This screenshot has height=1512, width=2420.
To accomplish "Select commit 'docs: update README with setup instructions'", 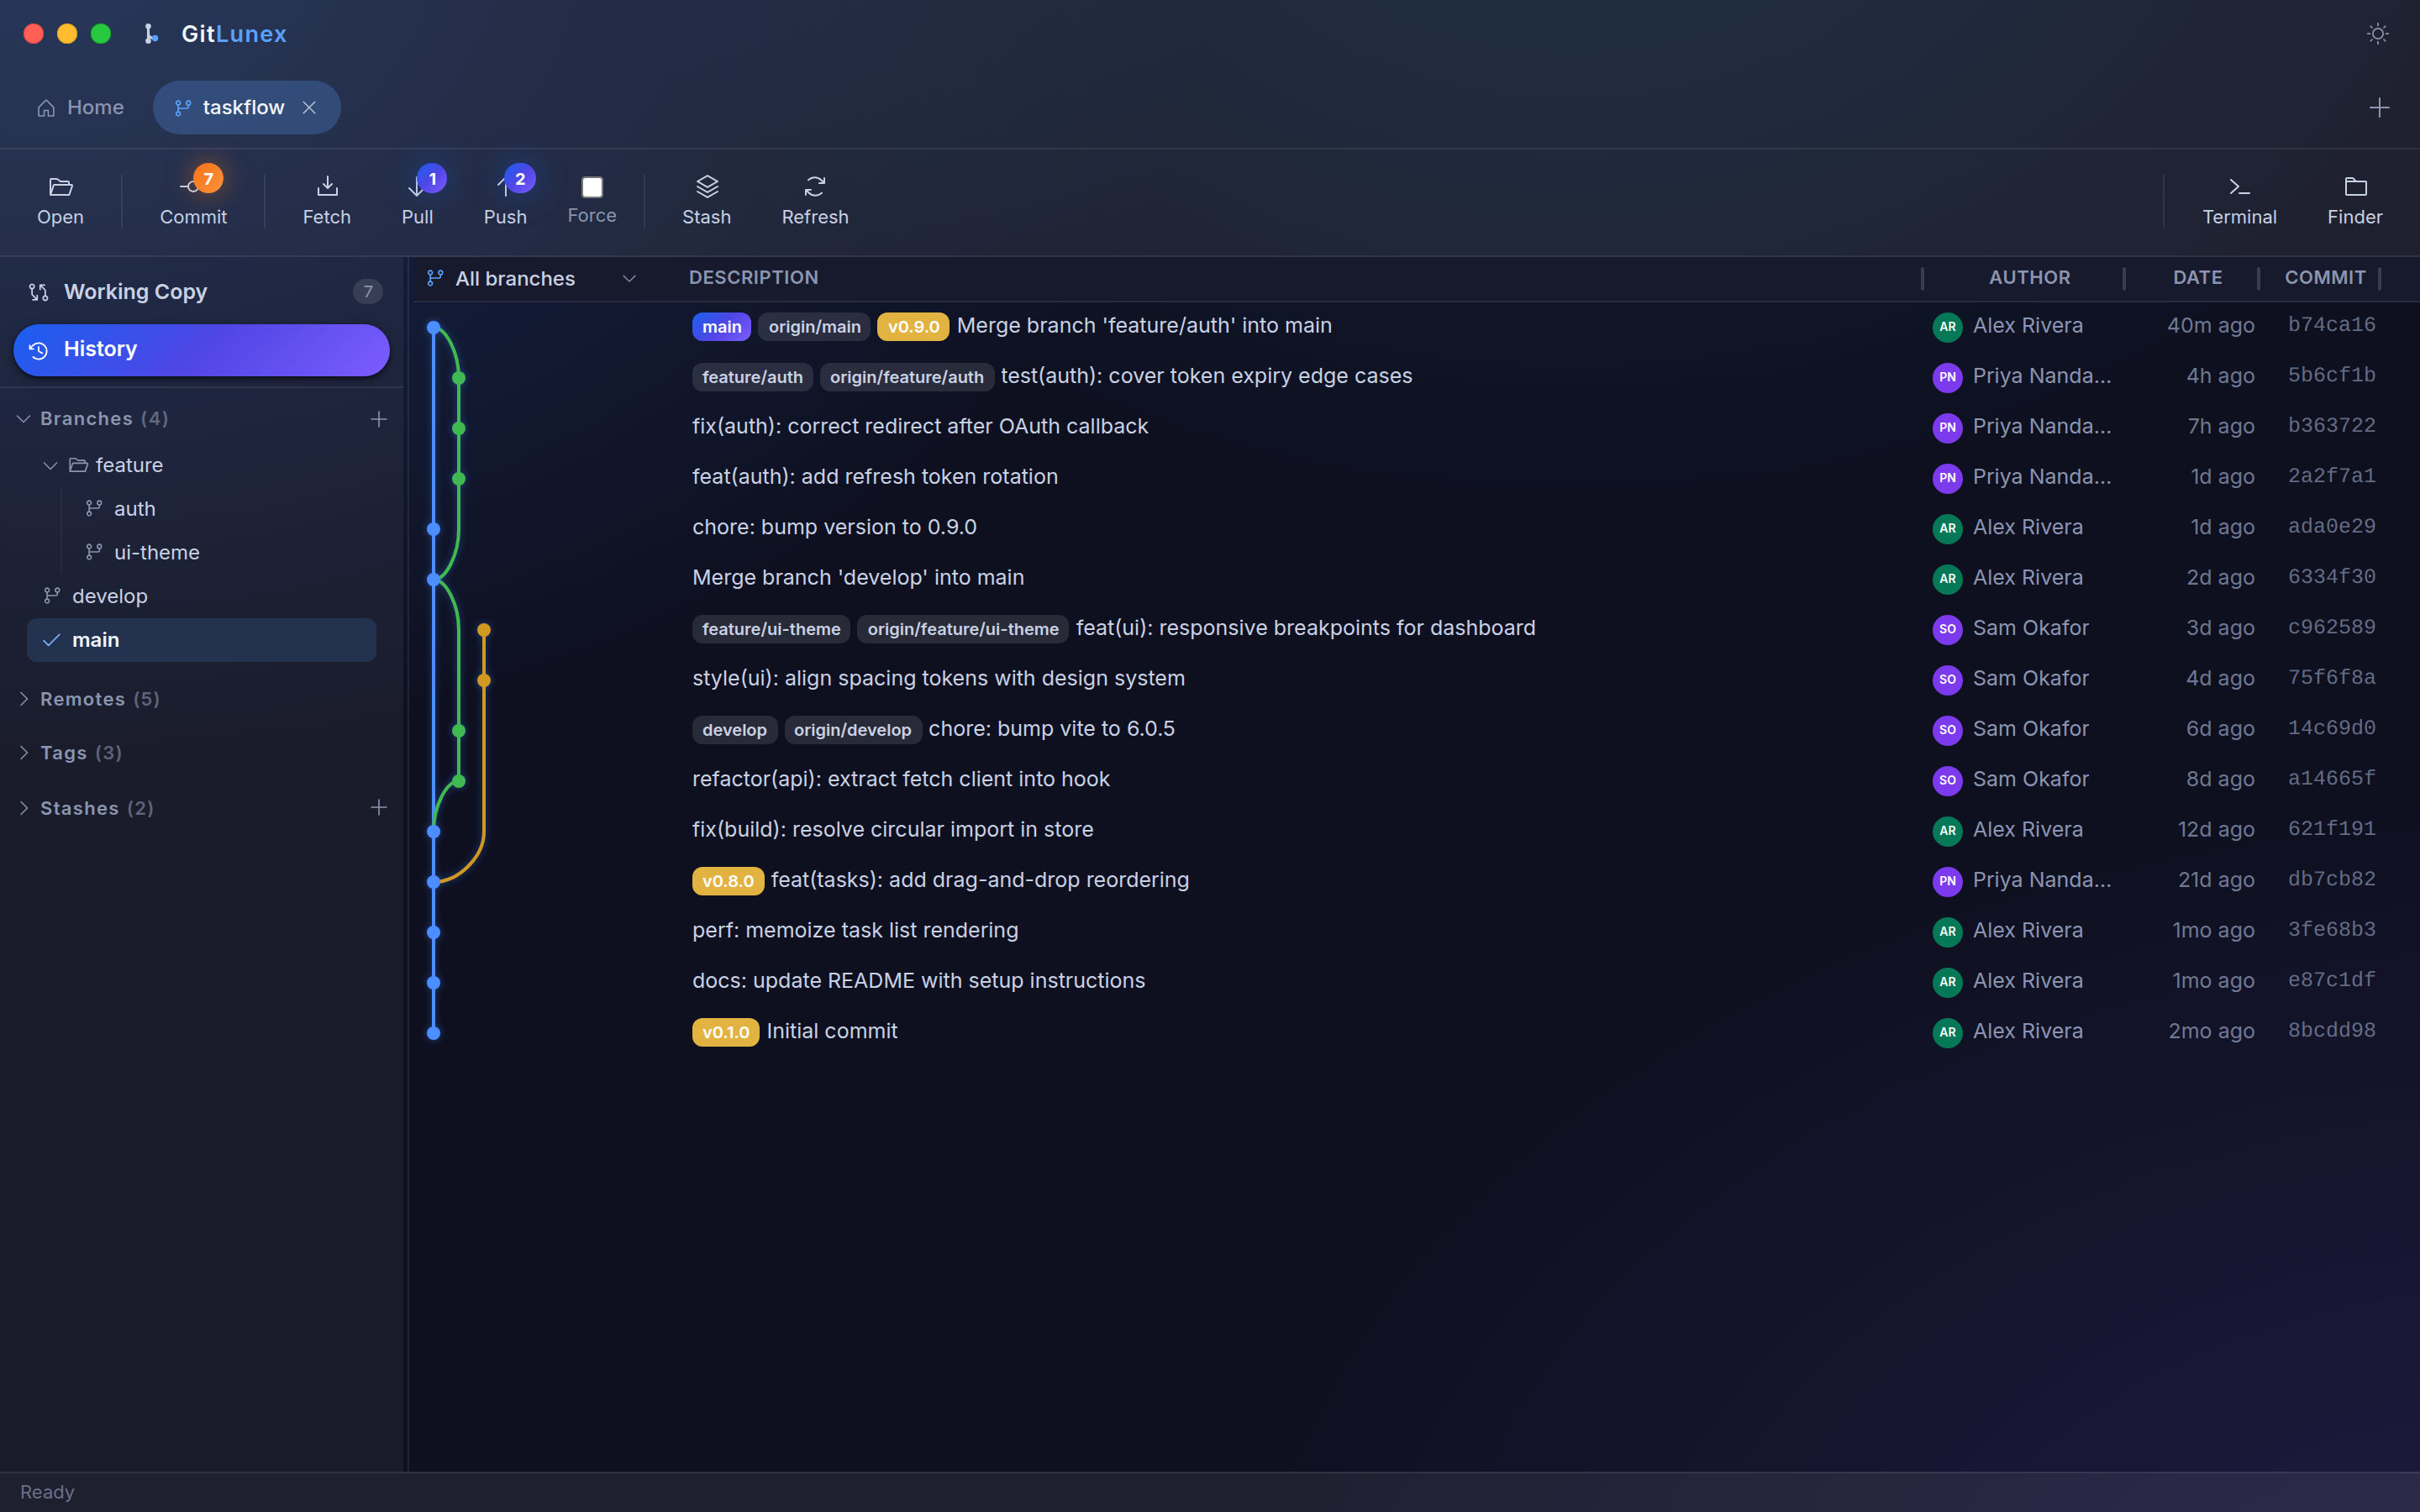I will (1414, 980).
